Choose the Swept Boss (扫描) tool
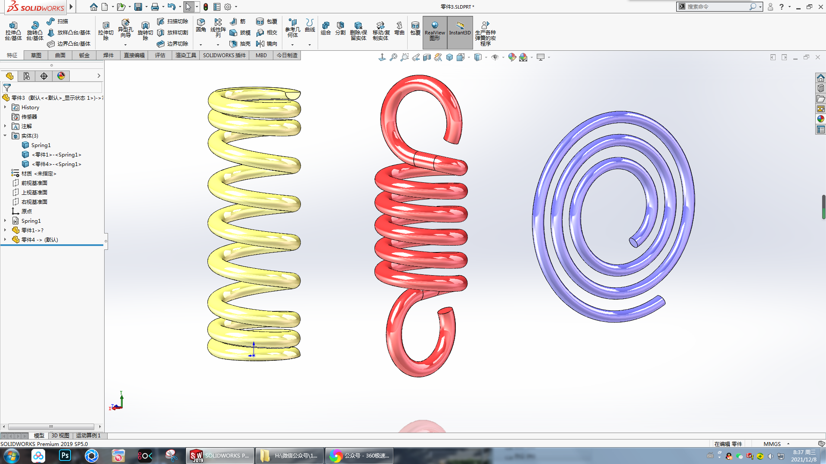 point(57,21)
